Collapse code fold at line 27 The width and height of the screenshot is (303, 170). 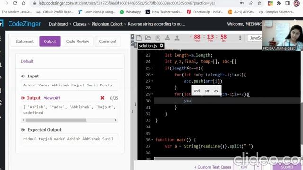pos(152,81)
